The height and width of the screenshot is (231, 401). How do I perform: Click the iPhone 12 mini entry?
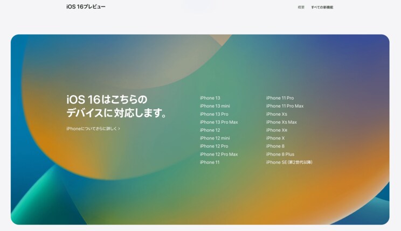click(x=215, y=138)
